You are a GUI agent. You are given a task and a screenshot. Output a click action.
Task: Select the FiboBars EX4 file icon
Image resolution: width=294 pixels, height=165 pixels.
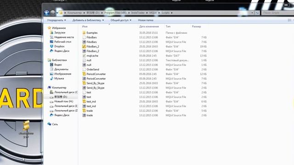click(x=84, y=38)
